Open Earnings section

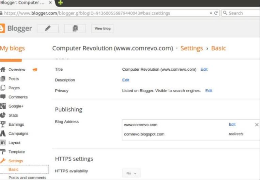[x=16, y=124]
